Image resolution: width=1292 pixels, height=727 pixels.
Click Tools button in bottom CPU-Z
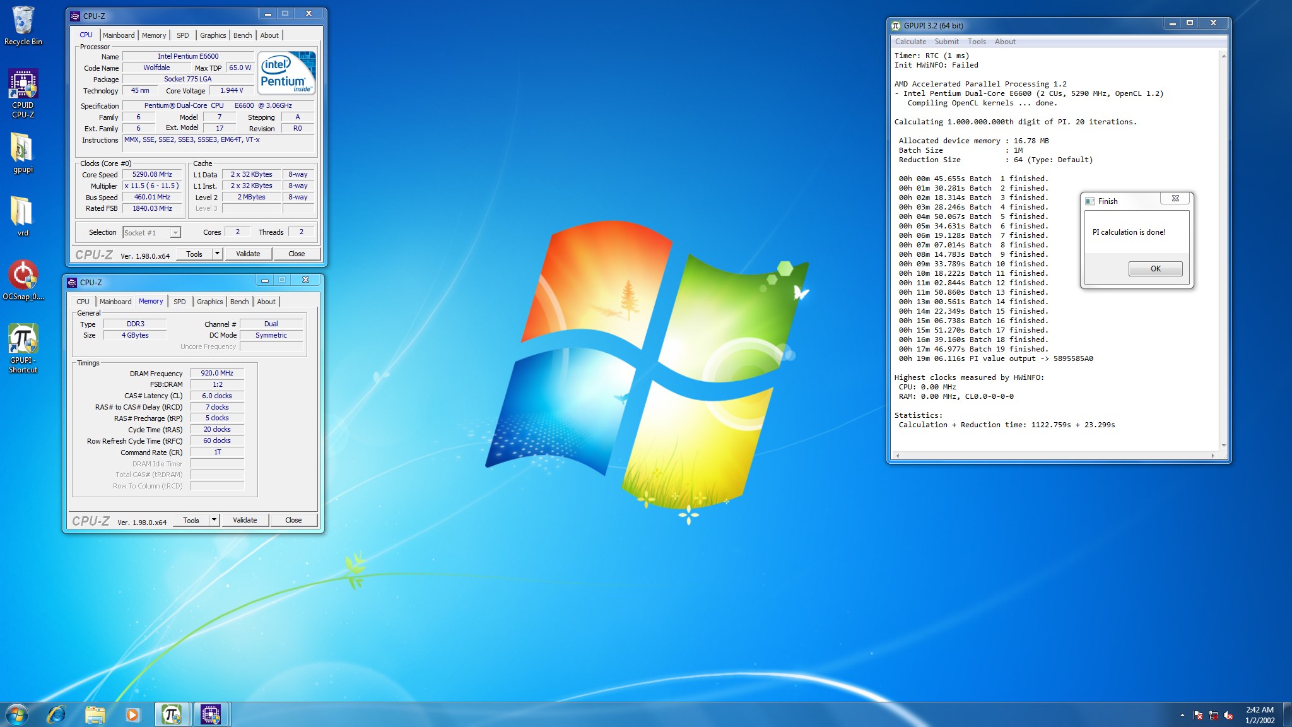[x=191, y=520]
